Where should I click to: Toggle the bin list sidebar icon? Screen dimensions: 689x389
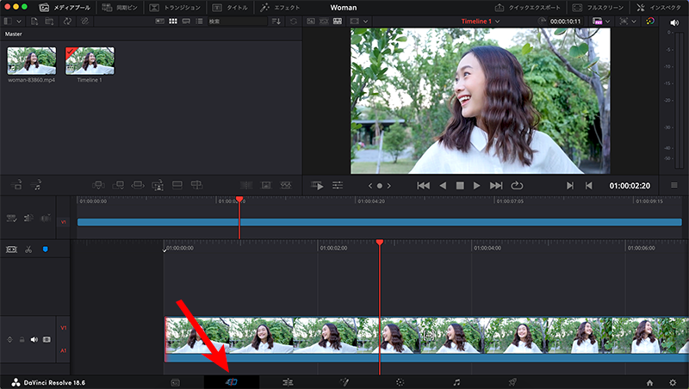click(x=8, y=21)
